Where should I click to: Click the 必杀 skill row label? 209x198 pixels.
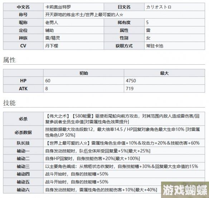tap(23, 119)
